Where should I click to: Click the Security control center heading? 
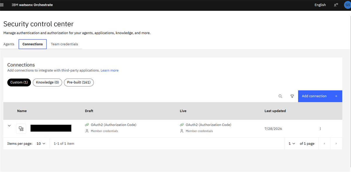coord(39,24)
